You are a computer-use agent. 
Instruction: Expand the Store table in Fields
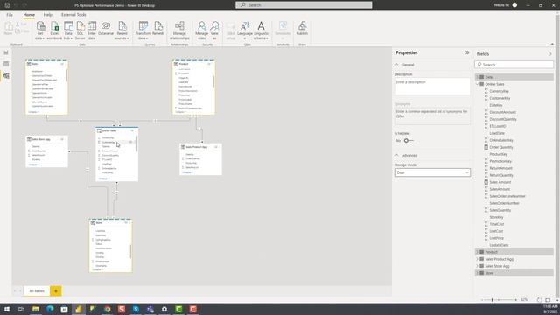pyautogui.click(x=477, y=273)
